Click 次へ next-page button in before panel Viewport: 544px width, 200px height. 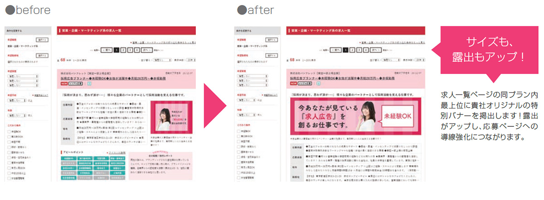tap(146, 50)
